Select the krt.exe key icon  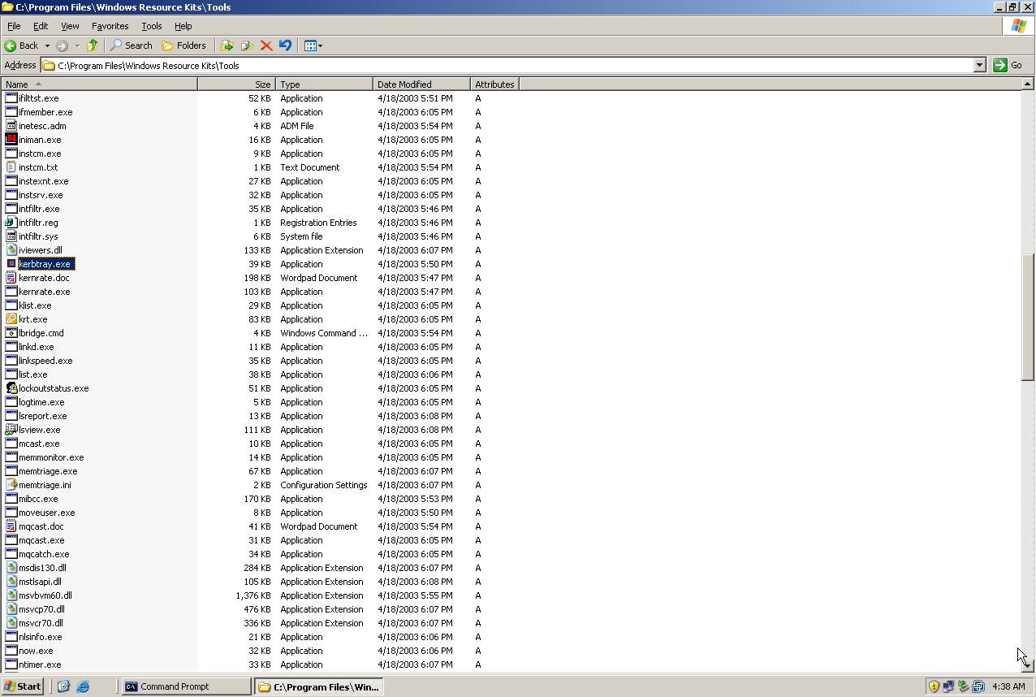pos(11,319)
